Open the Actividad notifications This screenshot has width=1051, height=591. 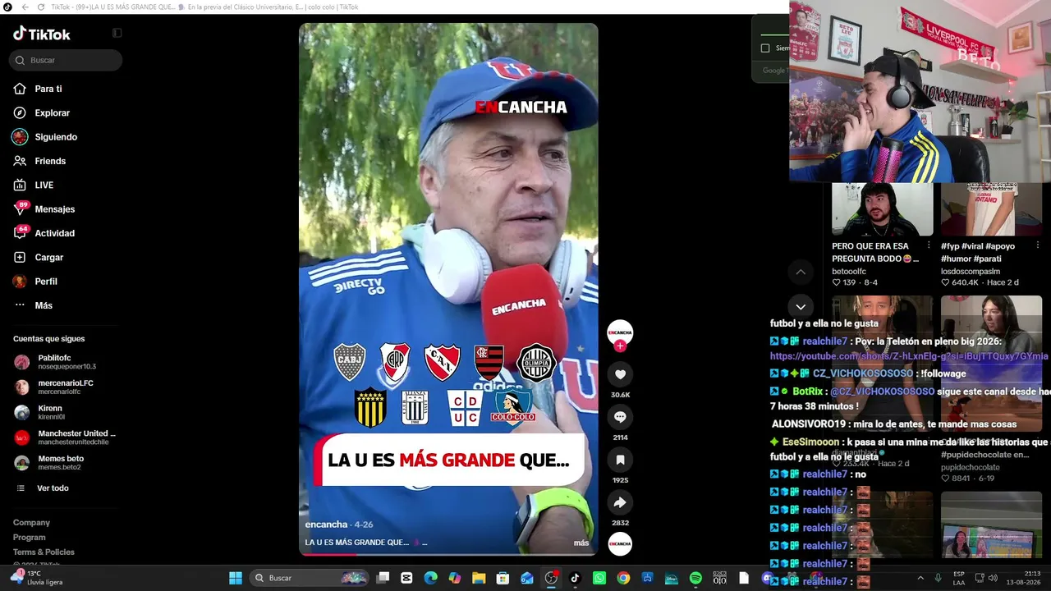(44, 233)
